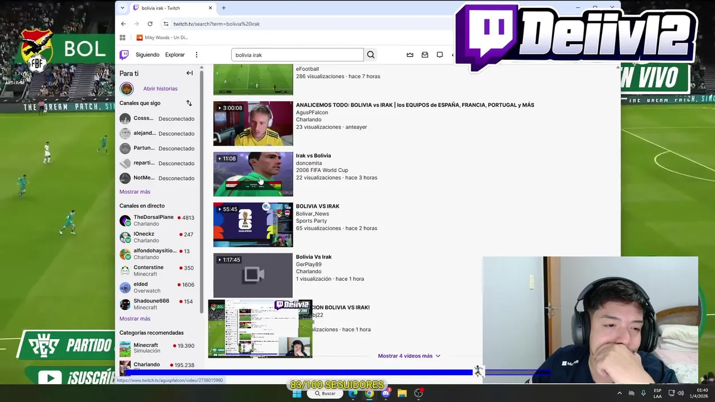
Task: Reload the Twitch page
Action: (x=150, y=24)
